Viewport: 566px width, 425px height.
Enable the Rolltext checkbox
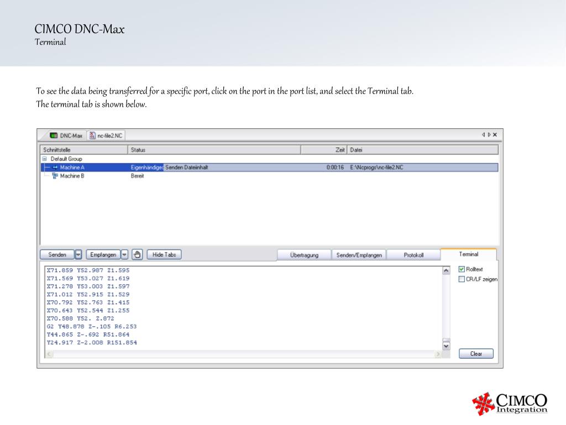coord(462,269)
